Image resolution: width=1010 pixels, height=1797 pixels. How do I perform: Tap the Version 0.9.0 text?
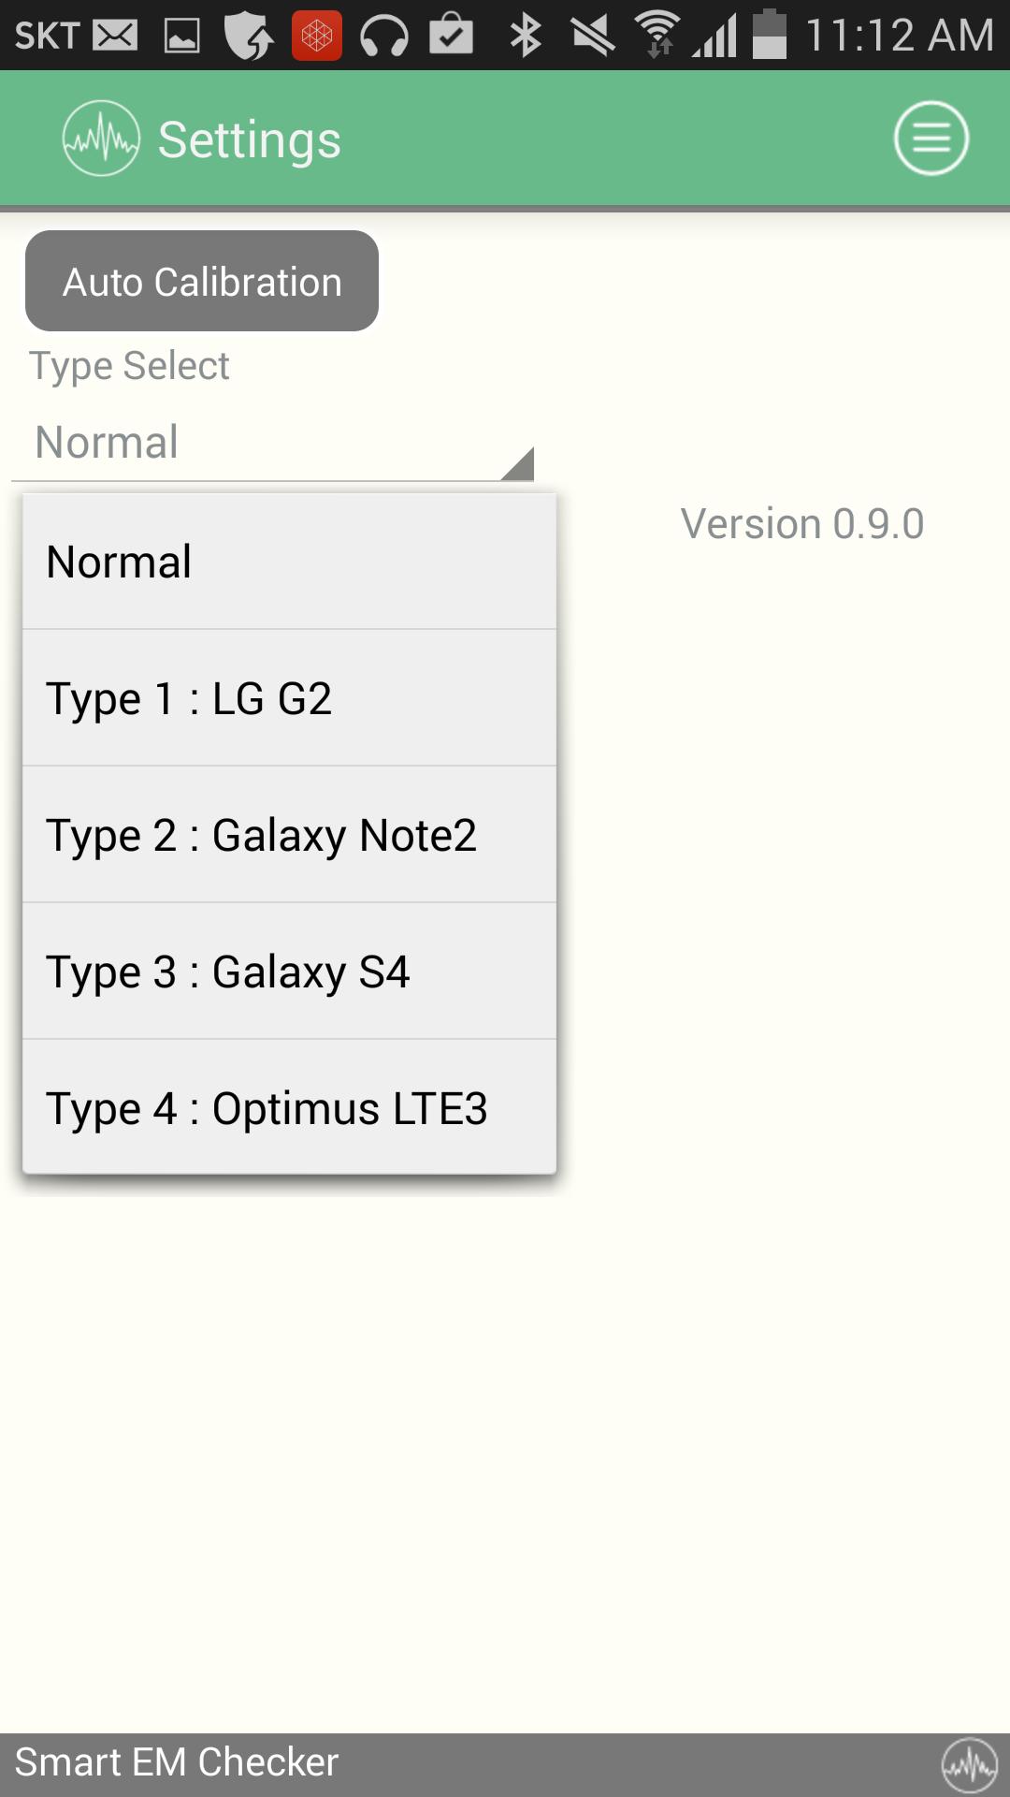[801, 524]
